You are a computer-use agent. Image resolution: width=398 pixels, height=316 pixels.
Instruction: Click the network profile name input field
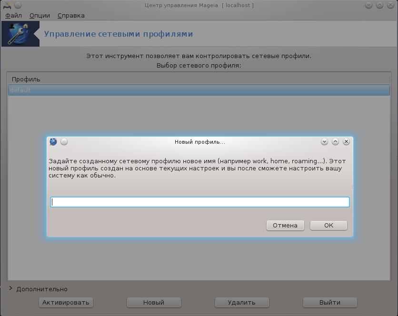coord(200,202)
